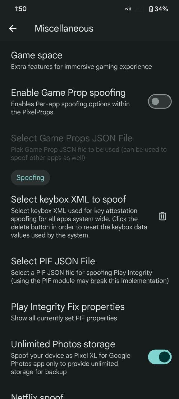Screen dimensions: 179x399
Task: Tap the battery icon in status bar
Action: pyautogui.click(x=151, y=9)
